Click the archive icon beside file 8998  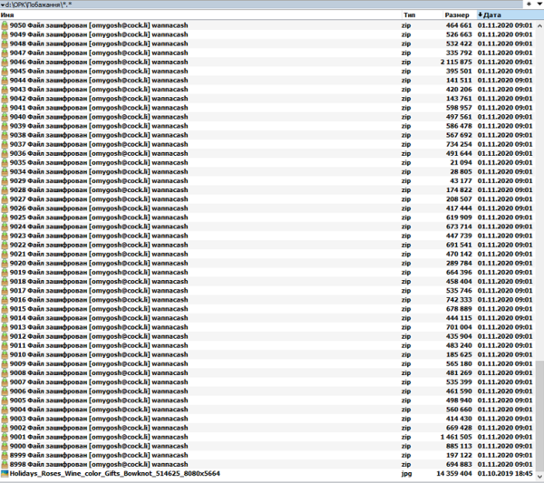5,464
